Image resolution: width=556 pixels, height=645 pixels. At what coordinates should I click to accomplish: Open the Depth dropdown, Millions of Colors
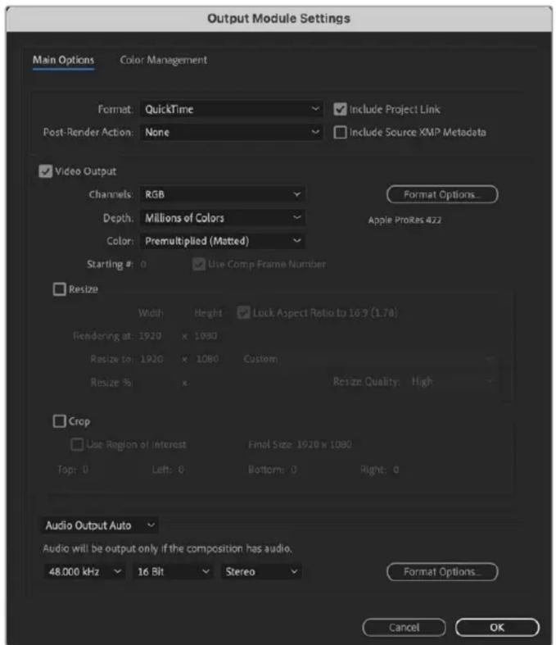(222, 218)
